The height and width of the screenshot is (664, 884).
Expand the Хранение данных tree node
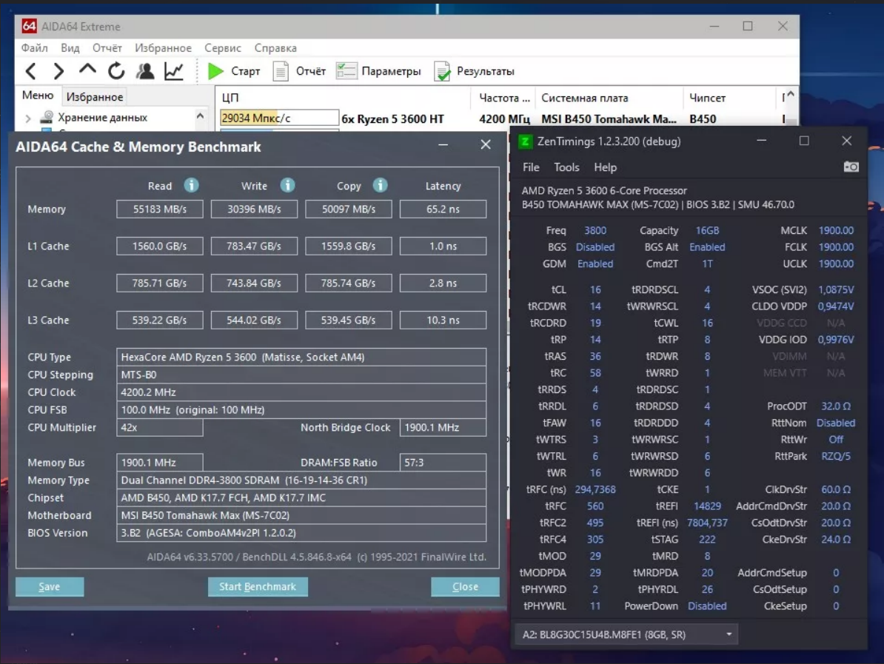tap(27, 118)
